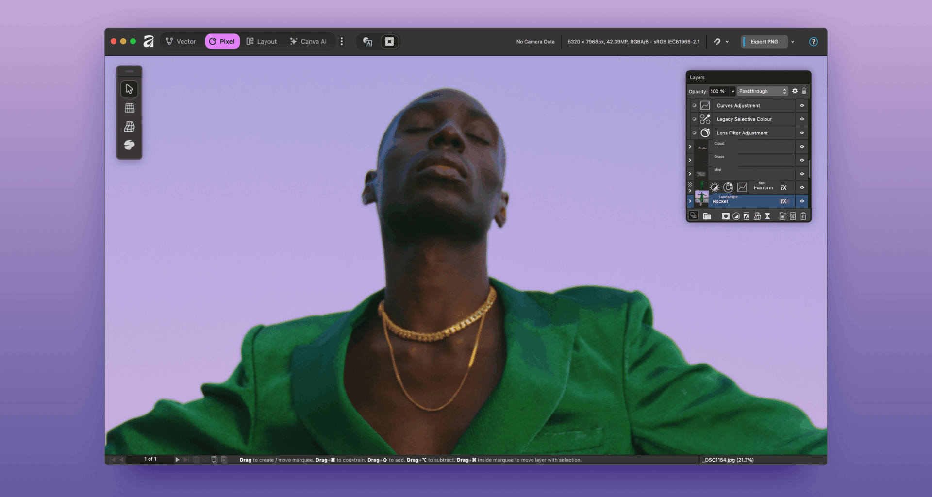Open the Export PNG options dropdown arrow
Image resolution: width=932 pixels, height=497 pixels.
792,42
